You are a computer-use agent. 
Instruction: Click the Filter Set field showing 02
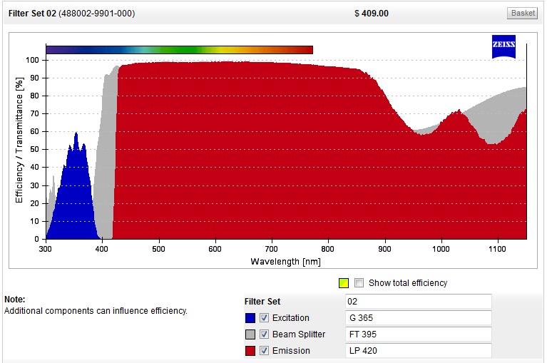[418, 302]
